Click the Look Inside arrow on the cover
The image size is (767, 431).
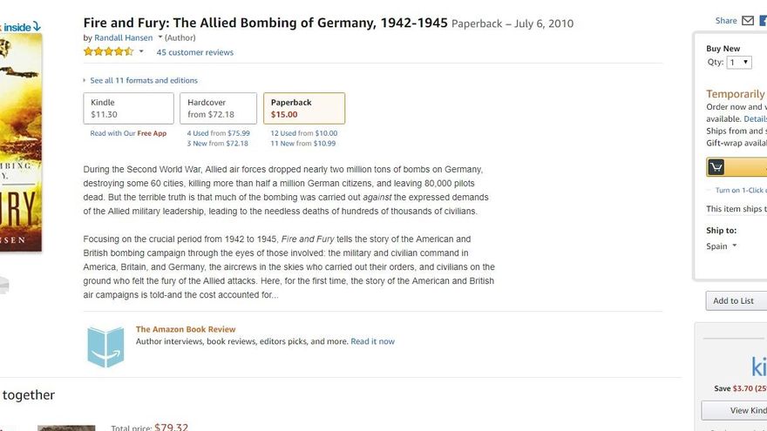tap(37, 27)
